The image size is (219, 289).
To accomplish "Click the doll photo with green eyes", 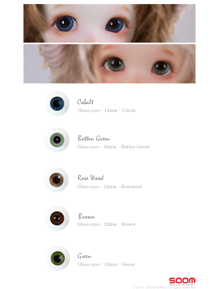I will click(x=109, y=64).
